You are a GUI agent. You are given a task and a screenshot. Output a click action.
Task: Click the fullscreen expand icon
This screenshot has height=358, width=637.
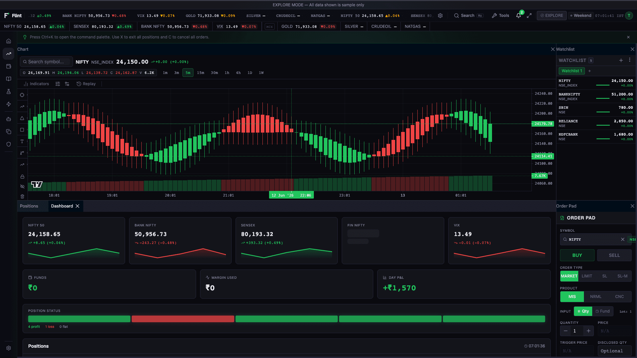(x=529, y=16)
